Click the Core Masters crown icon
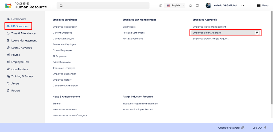273x132 pixels. click(8, 69)
